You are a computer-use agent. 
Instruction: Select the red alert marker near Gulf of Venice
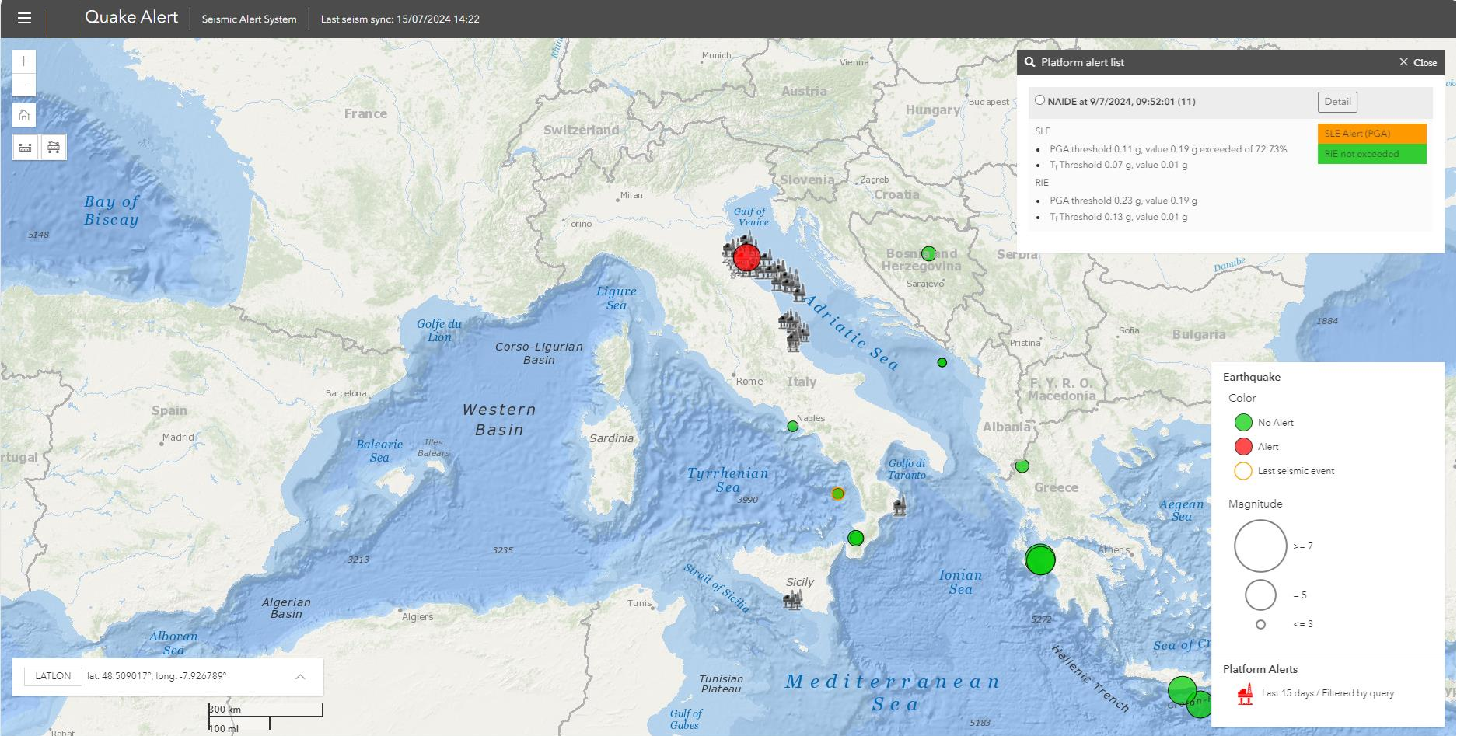746,259
